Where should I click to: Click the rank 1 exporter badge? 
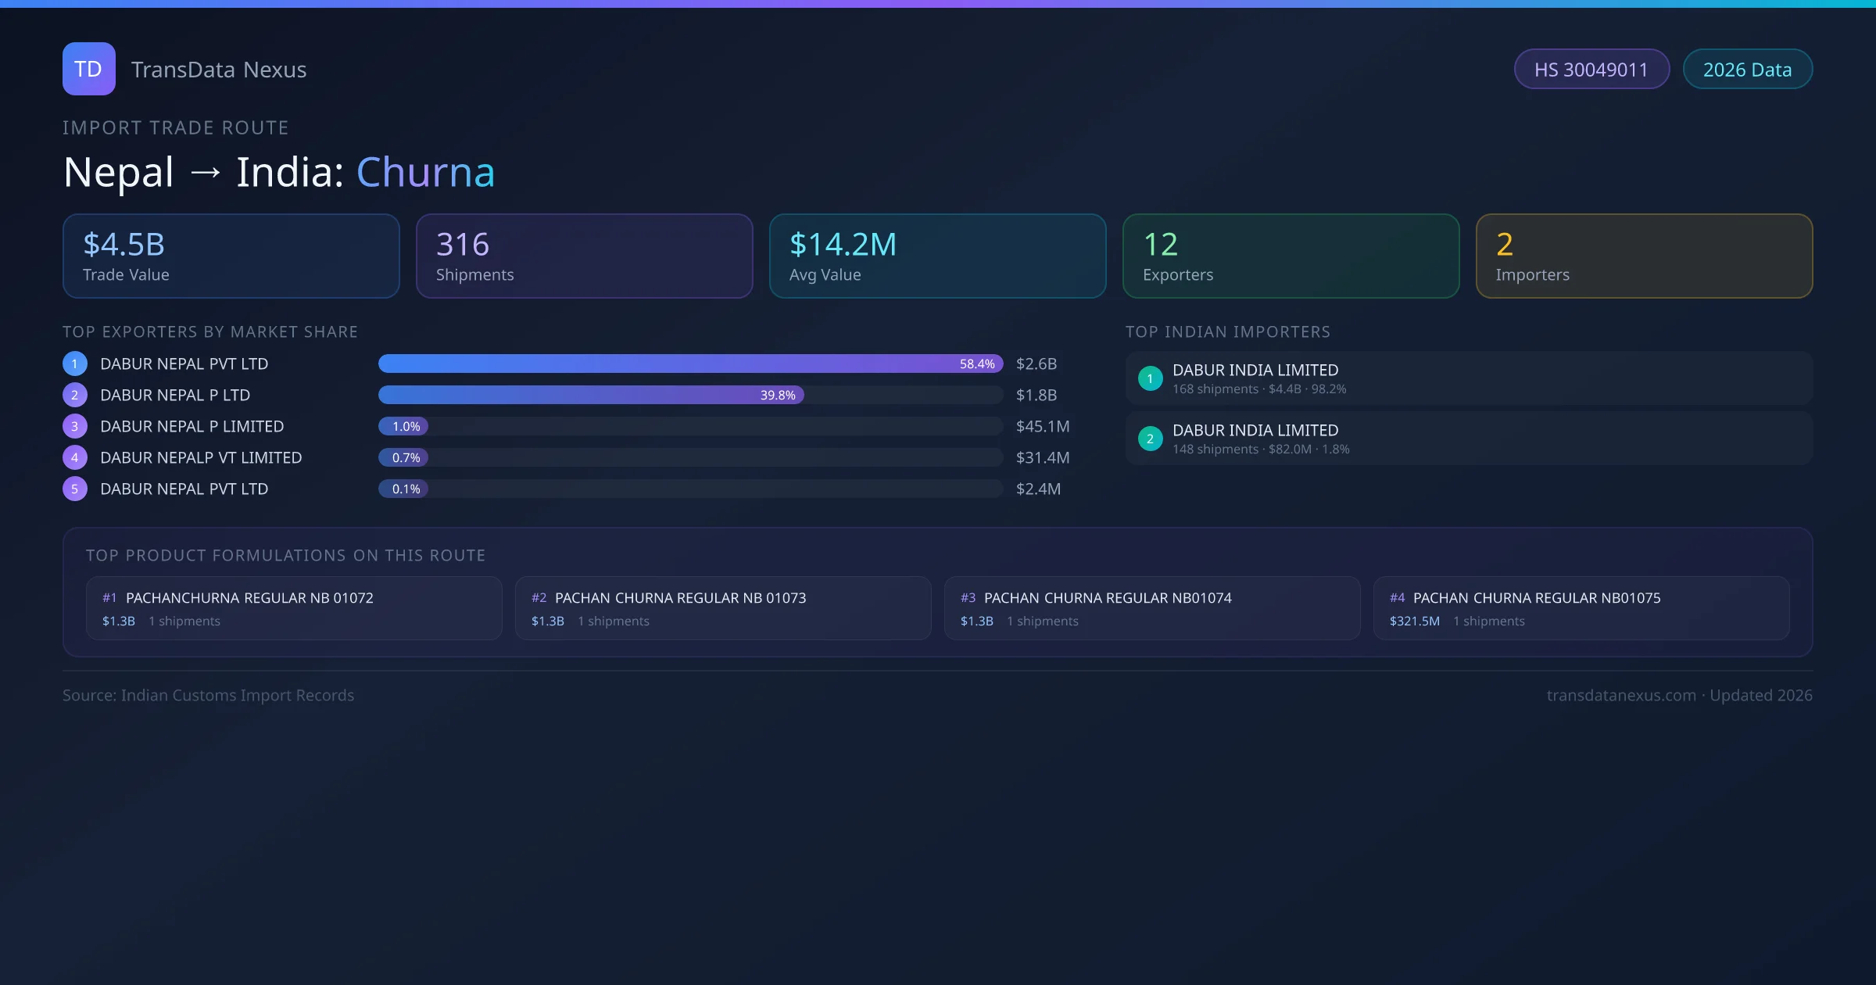[75, 364]
